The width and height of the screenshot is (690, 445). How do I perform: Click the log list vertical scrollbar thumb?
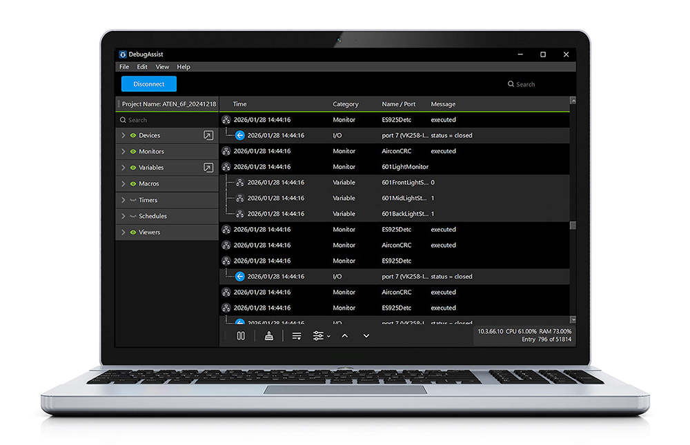[x=573, y=225]
